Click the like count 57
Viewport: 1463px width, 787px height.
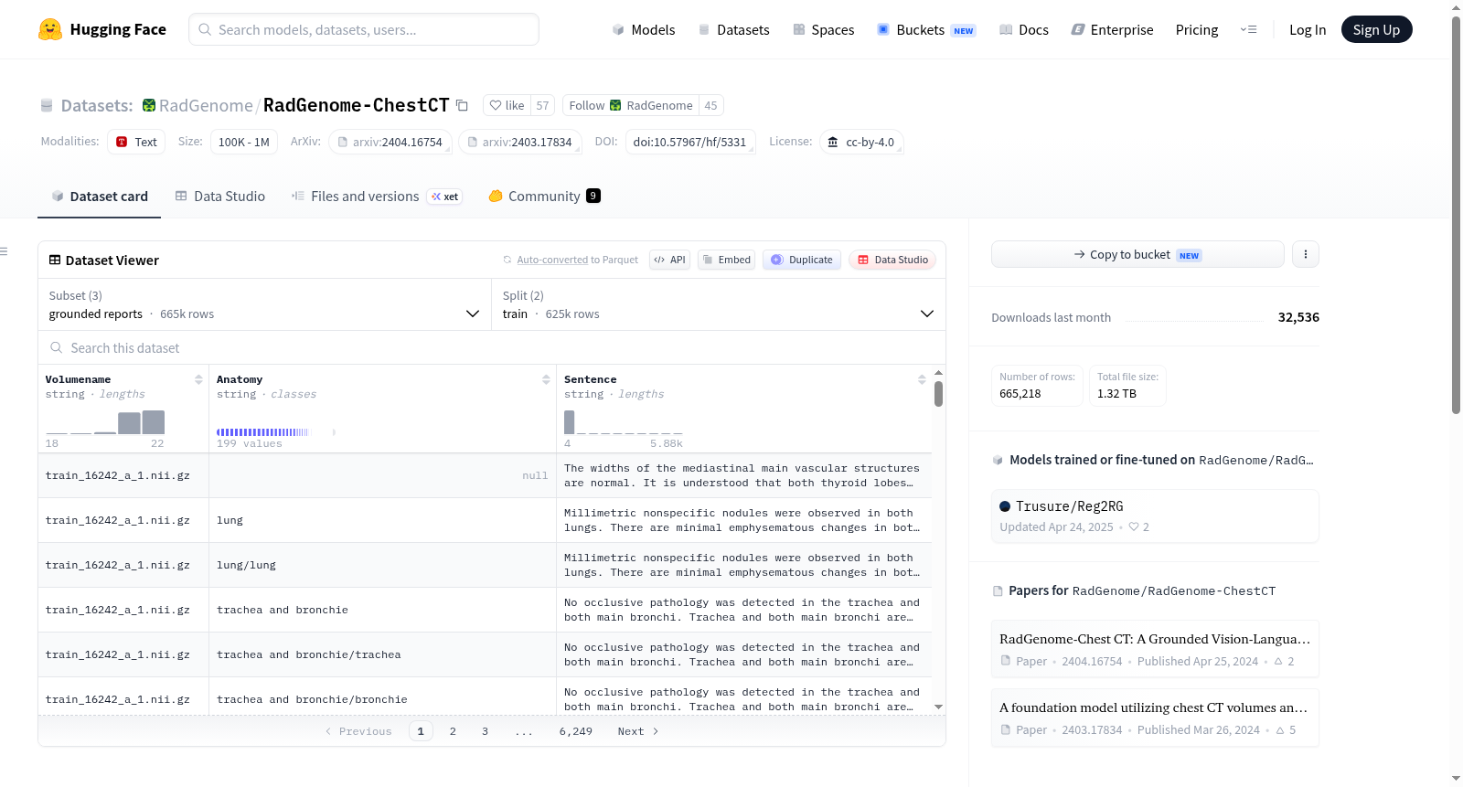pos(542,105)
